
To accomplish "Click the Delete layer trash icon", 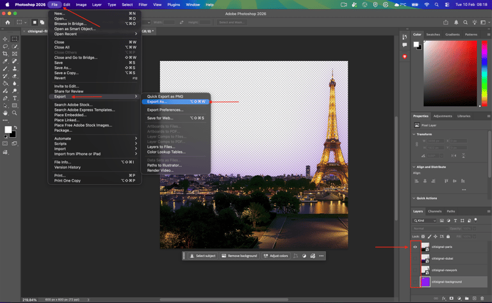I will 482,298.
